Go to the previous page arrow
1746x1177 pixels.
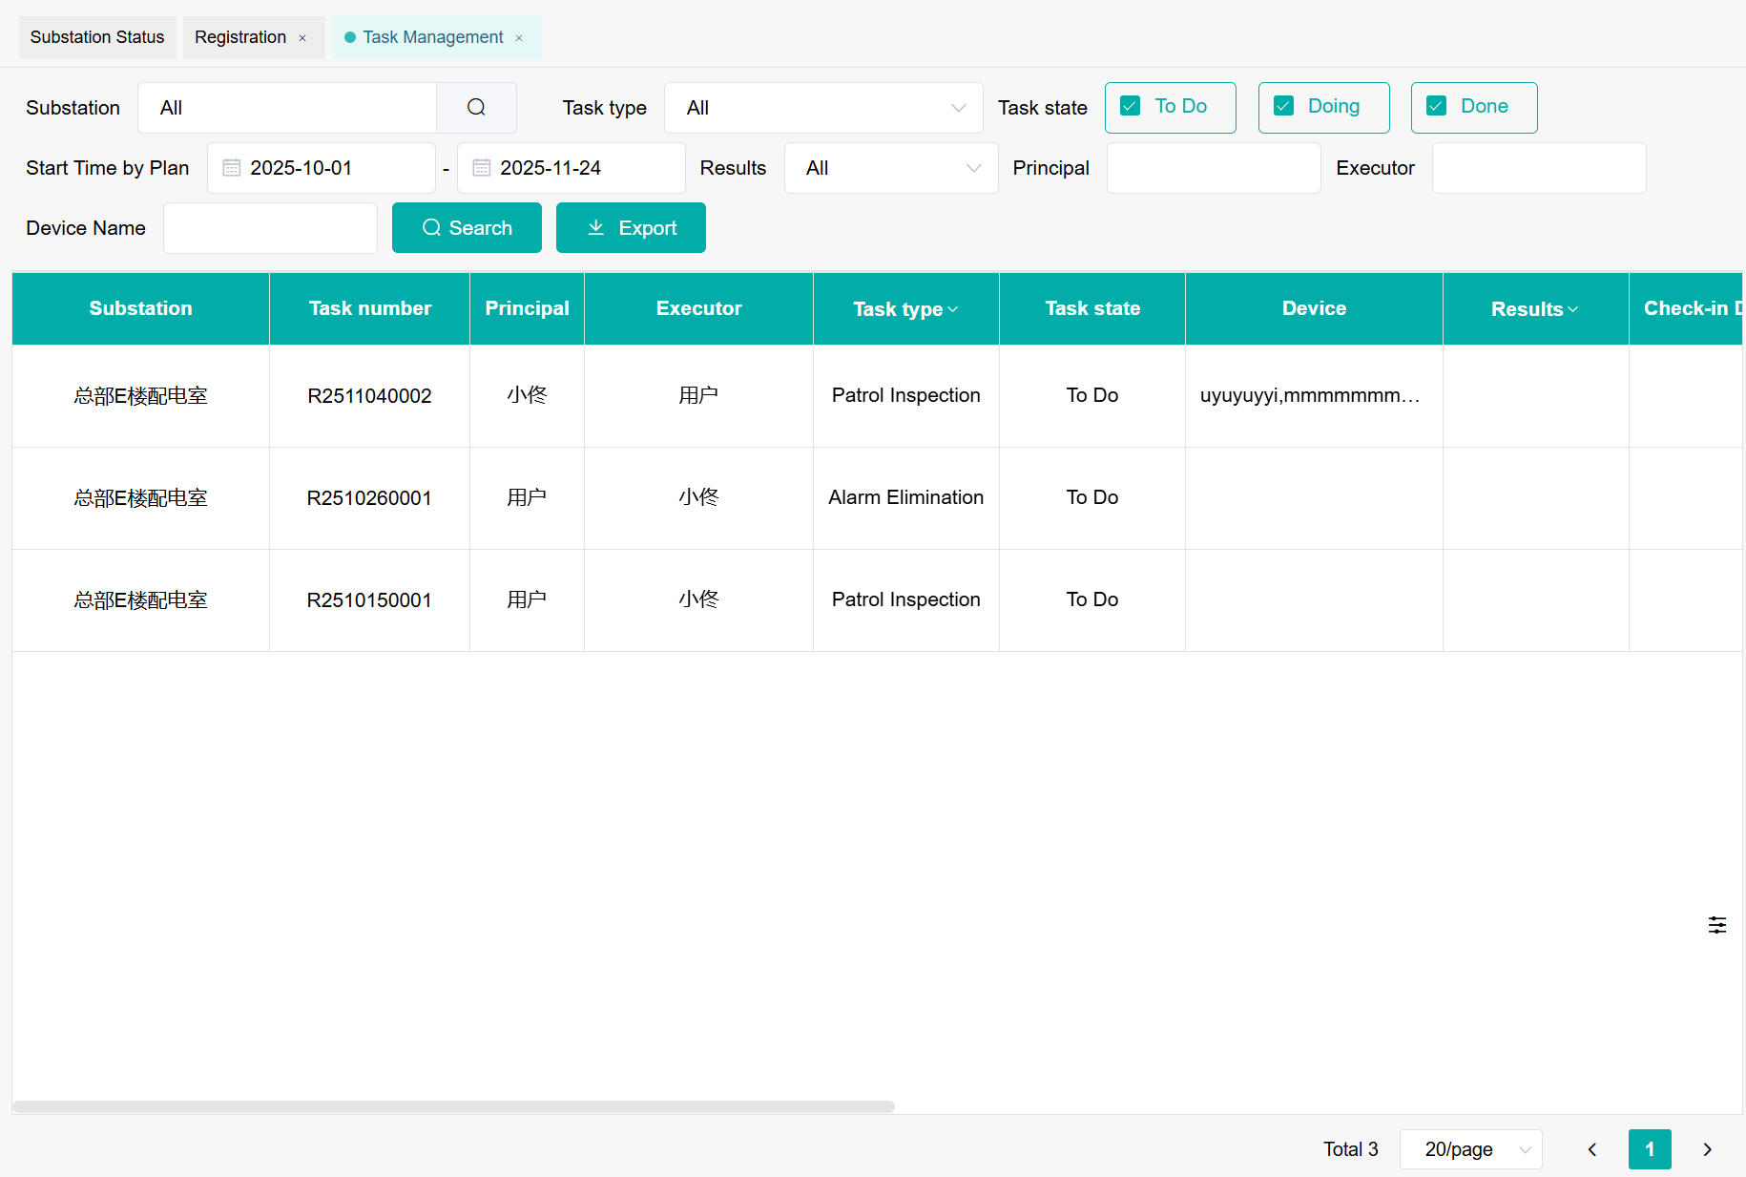(1591, 1149)
